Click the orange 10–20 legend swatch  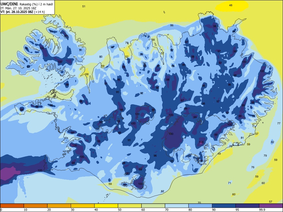click(36, 206)
